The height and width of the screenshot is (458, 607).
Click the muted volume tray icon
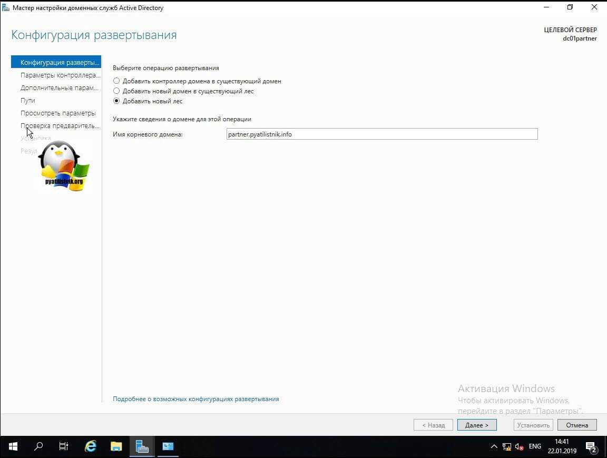point(520,447)
